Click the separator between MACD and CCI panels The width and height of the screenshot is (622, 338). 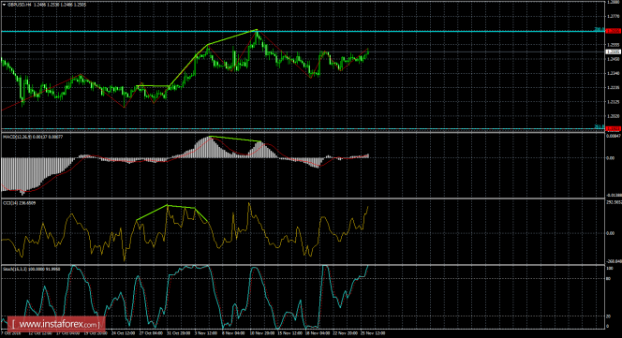coord(302,198)
